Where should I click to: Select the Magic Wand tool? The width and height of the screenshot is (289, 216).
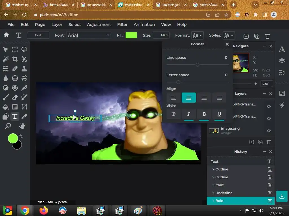(6, 59)
